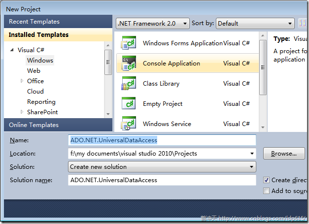Expand the Office tree node
Screen dimensions: 309x224
[22, 81]
